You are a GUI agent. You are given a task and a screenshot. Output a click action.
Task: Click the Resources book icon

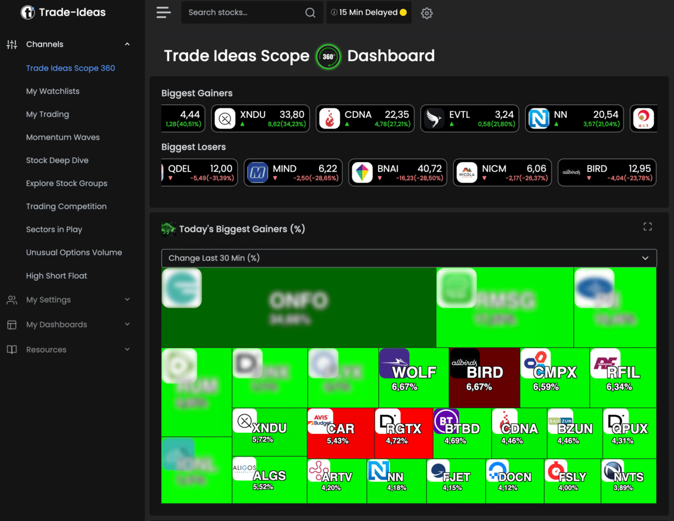[x=11, y=349]
